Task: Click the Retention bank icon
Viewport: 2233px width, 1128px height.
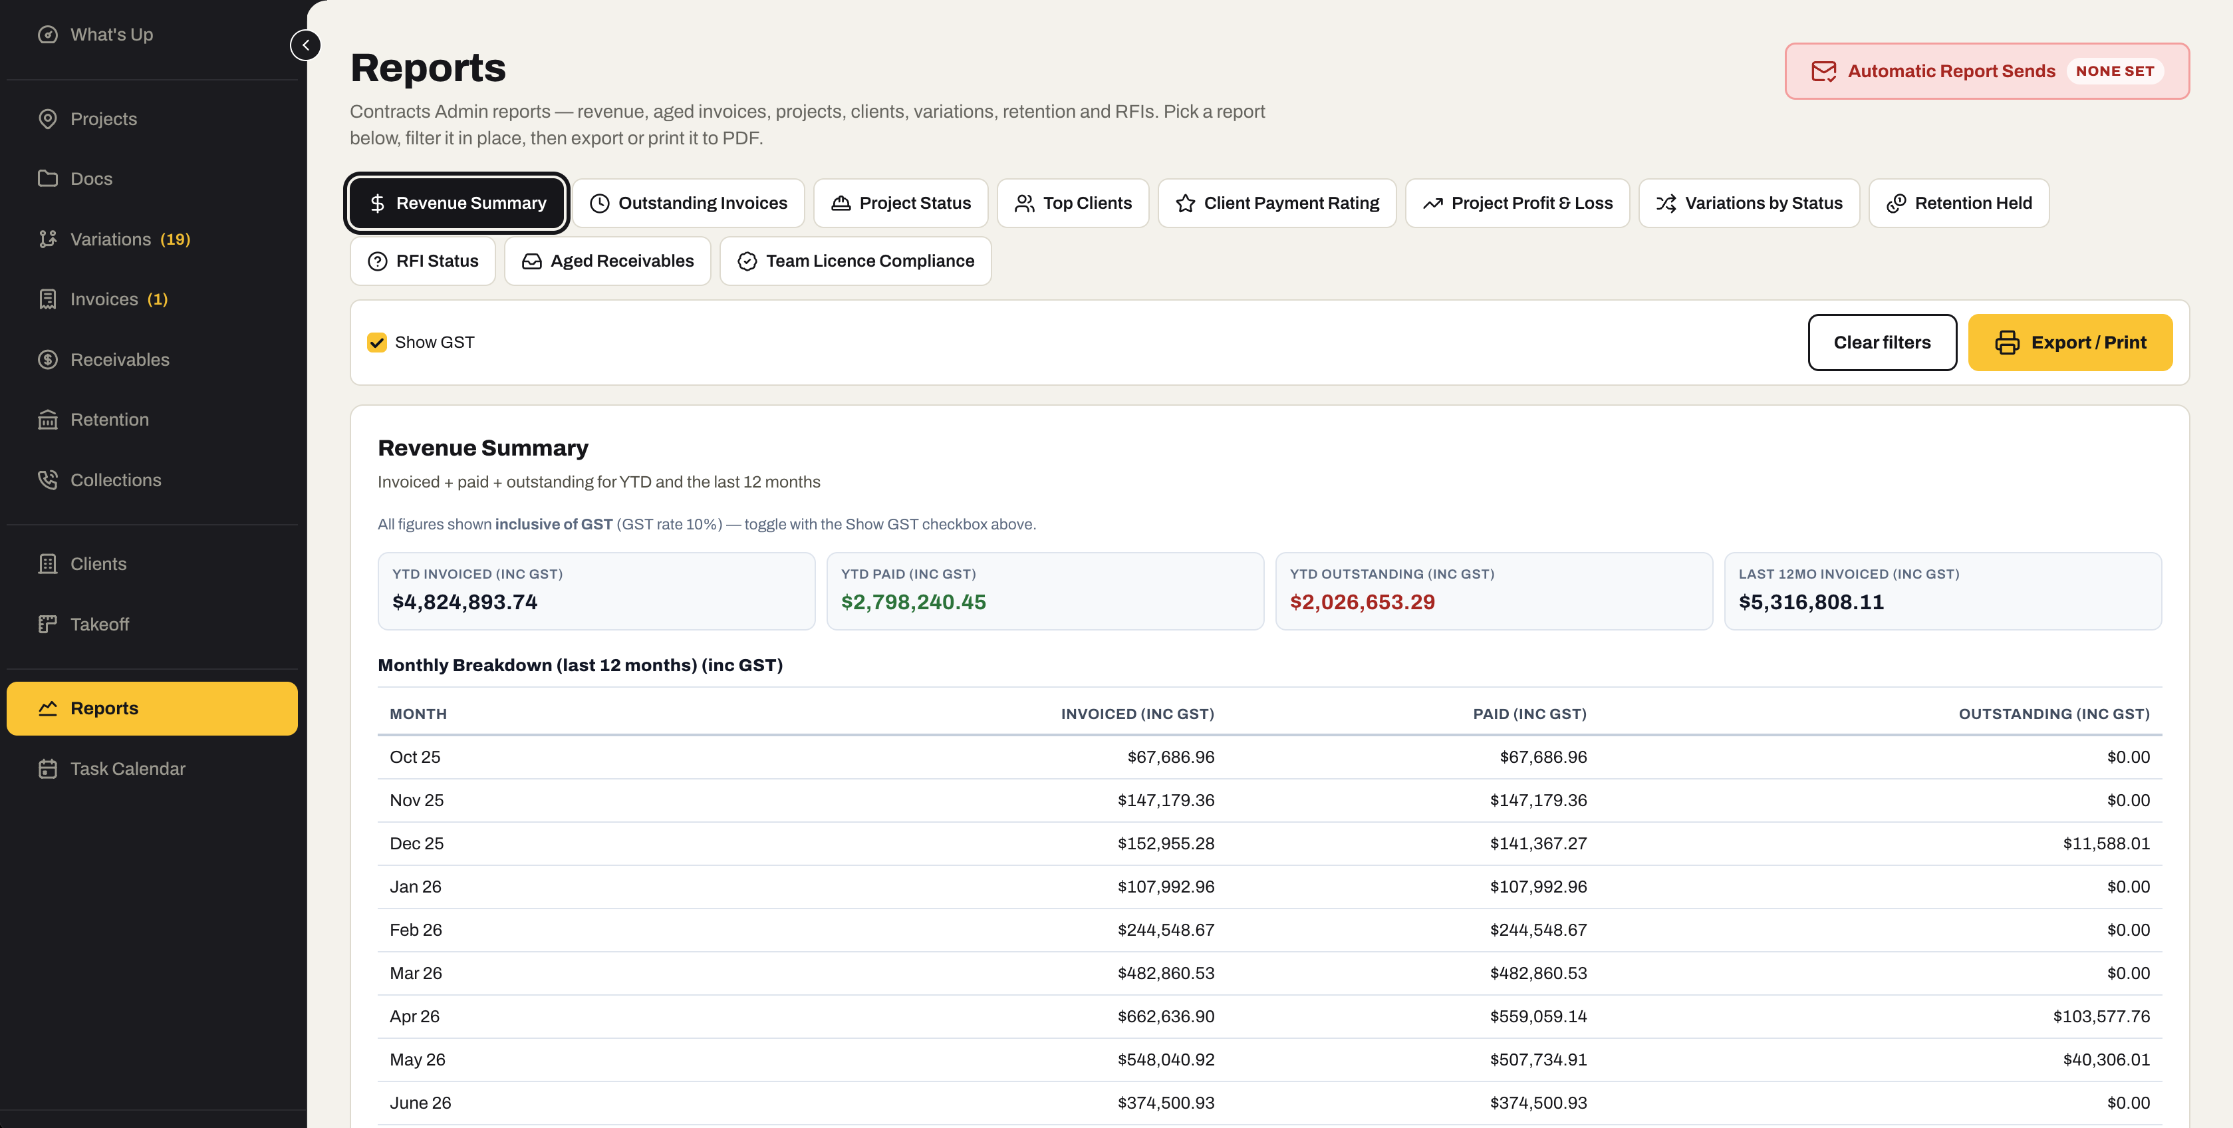Action: (48, 420)
